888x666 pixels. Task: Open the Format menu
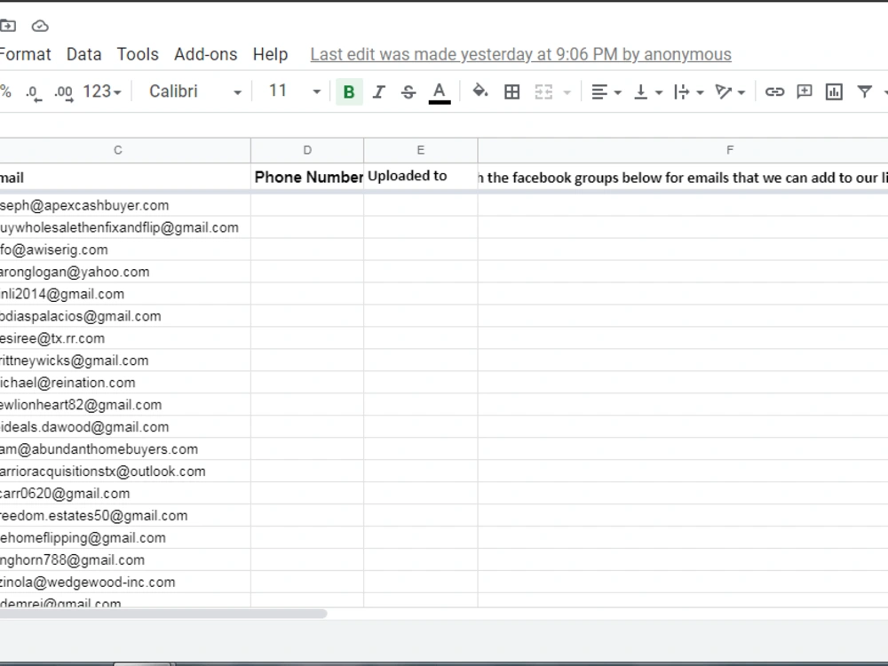pos(25,54)
